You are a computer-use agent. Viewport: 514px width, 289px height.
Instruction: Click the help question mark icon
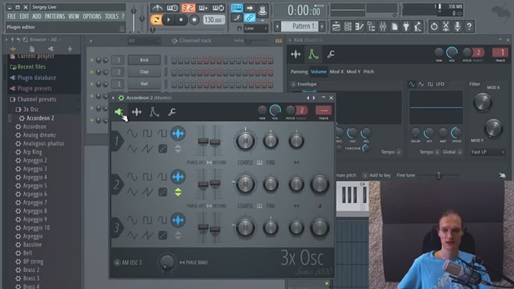(x=469, y=26)
